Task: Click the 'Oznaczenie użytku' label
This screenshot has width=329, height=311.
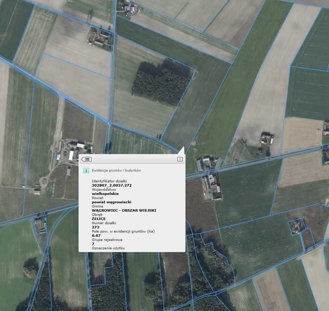Action: [x=108, y=248]
